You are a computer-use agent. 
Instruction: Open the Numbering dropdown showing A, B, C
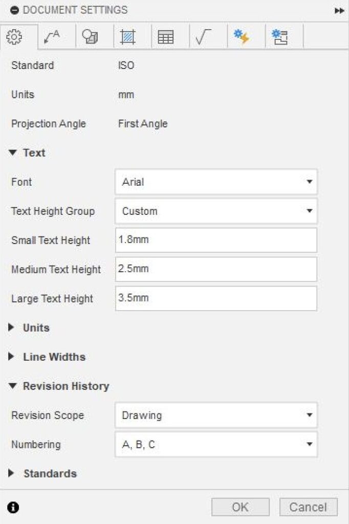(216, 444)
